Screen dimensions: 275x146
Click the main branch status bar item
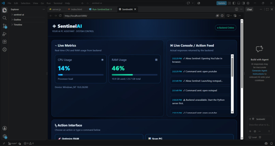[12, 143]
